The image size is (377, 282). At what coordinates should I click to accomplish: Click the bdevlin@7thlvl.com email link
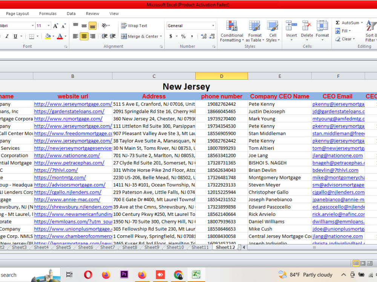335,170
